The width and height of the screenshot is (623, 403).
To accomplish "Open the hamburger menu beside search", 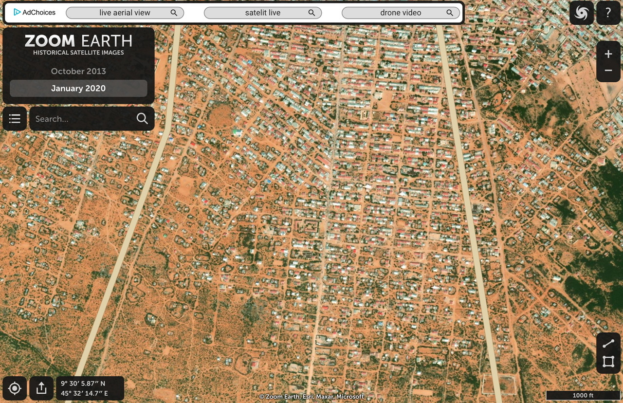I will [x=15, y=119].
